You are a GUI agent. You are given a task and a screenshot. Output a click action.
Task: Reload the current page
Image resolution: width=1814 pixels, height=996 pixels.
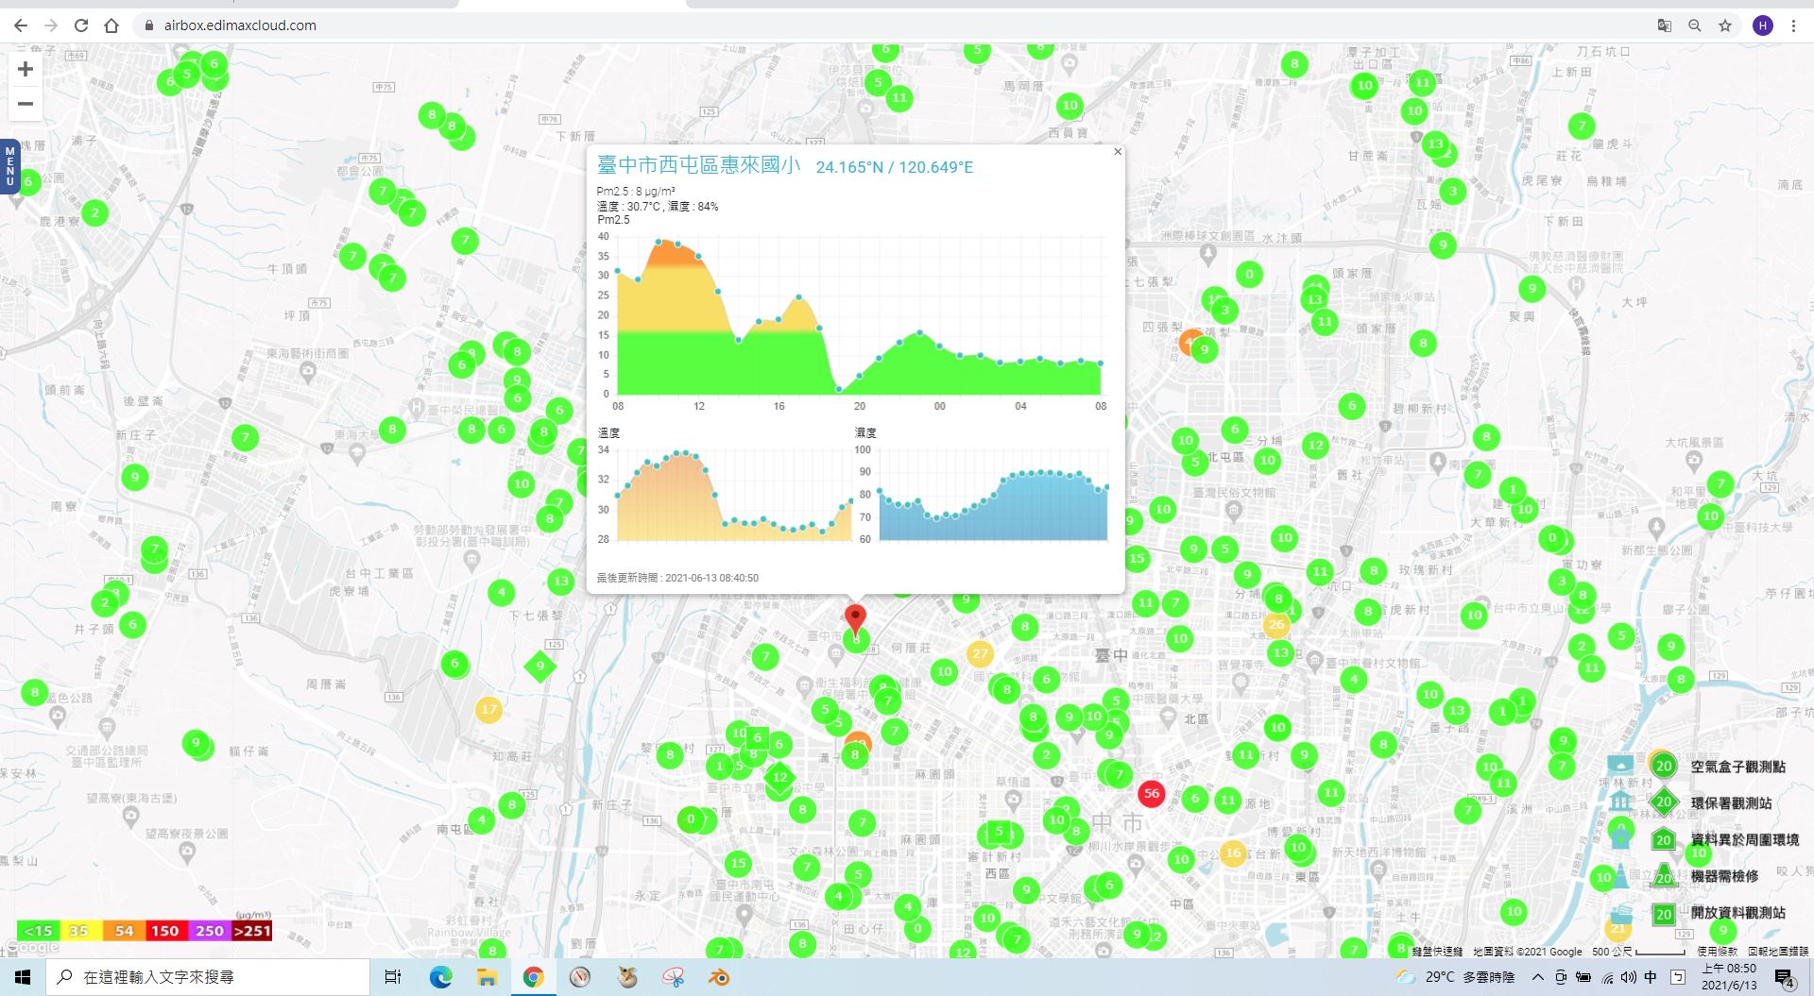pyautogui.click(x=81, y=25)
